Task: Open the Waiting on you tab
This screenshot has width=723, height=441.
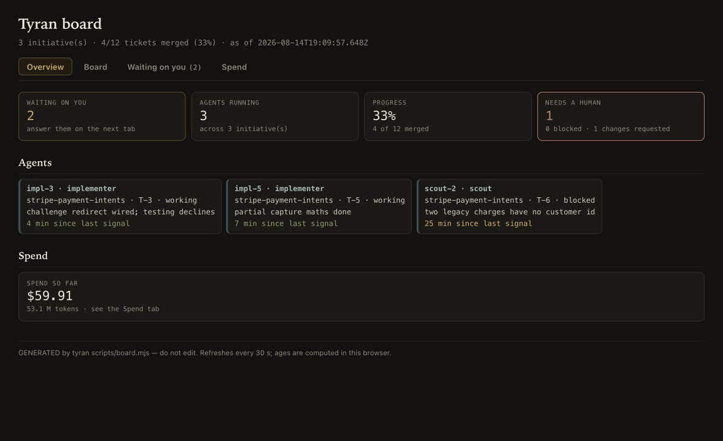Action: click(164, 67)
